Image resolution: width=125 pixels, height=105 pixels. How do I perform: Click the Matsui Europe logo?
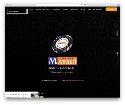point(62,61)
